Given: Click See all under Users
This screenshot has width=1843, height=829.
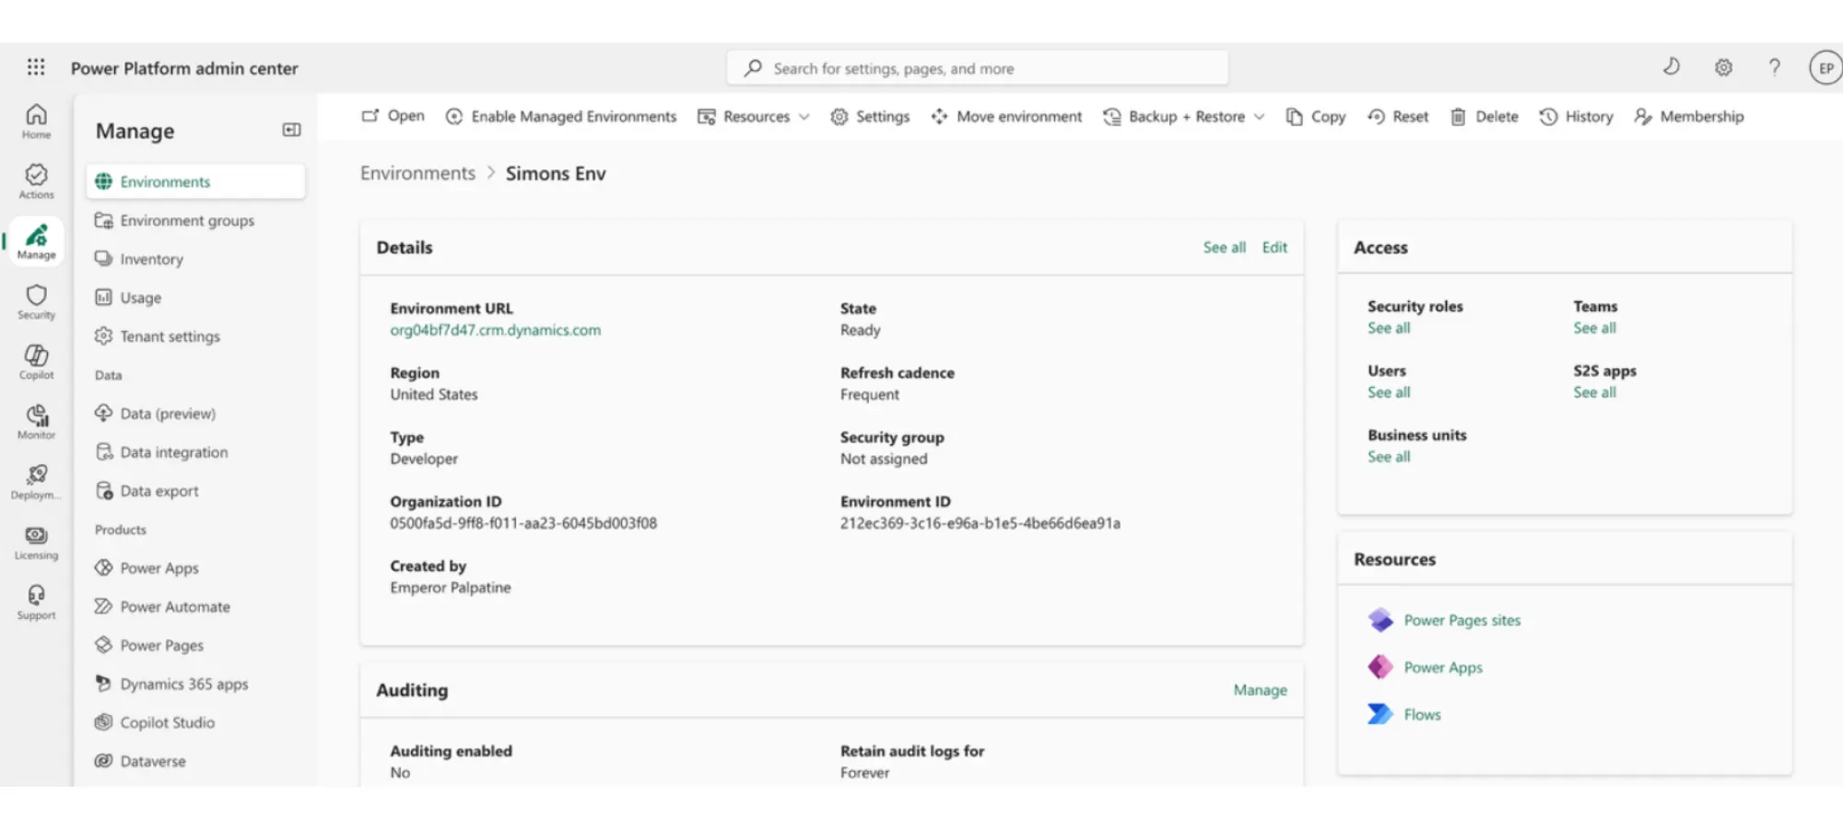Looking at the screenshot, I should point(1389,392).
